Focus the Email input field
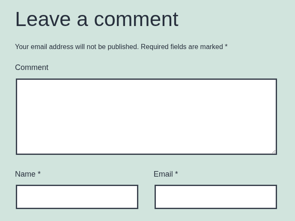The width and height of the screenshot is (295, 221). pos(216,197)
